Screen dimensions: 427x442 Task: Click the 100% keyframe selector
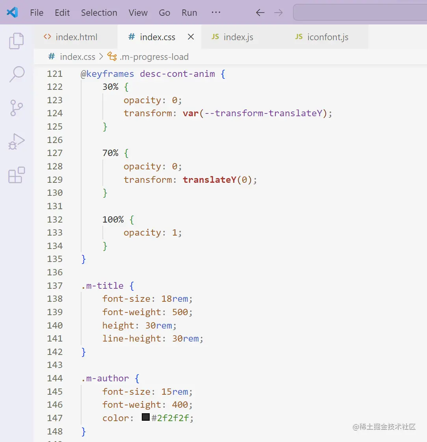coord(113,219)
